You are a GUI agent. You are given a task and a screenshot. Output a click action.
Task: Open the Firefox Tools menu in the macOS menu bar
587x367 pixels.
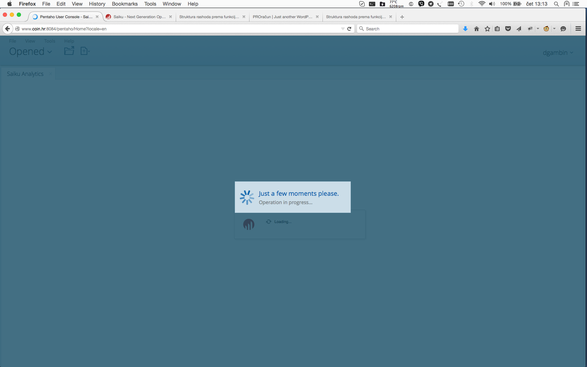[x=150, y=4]
